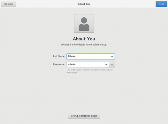
Task: Click the large About You heading
Action: pos(84,39)
